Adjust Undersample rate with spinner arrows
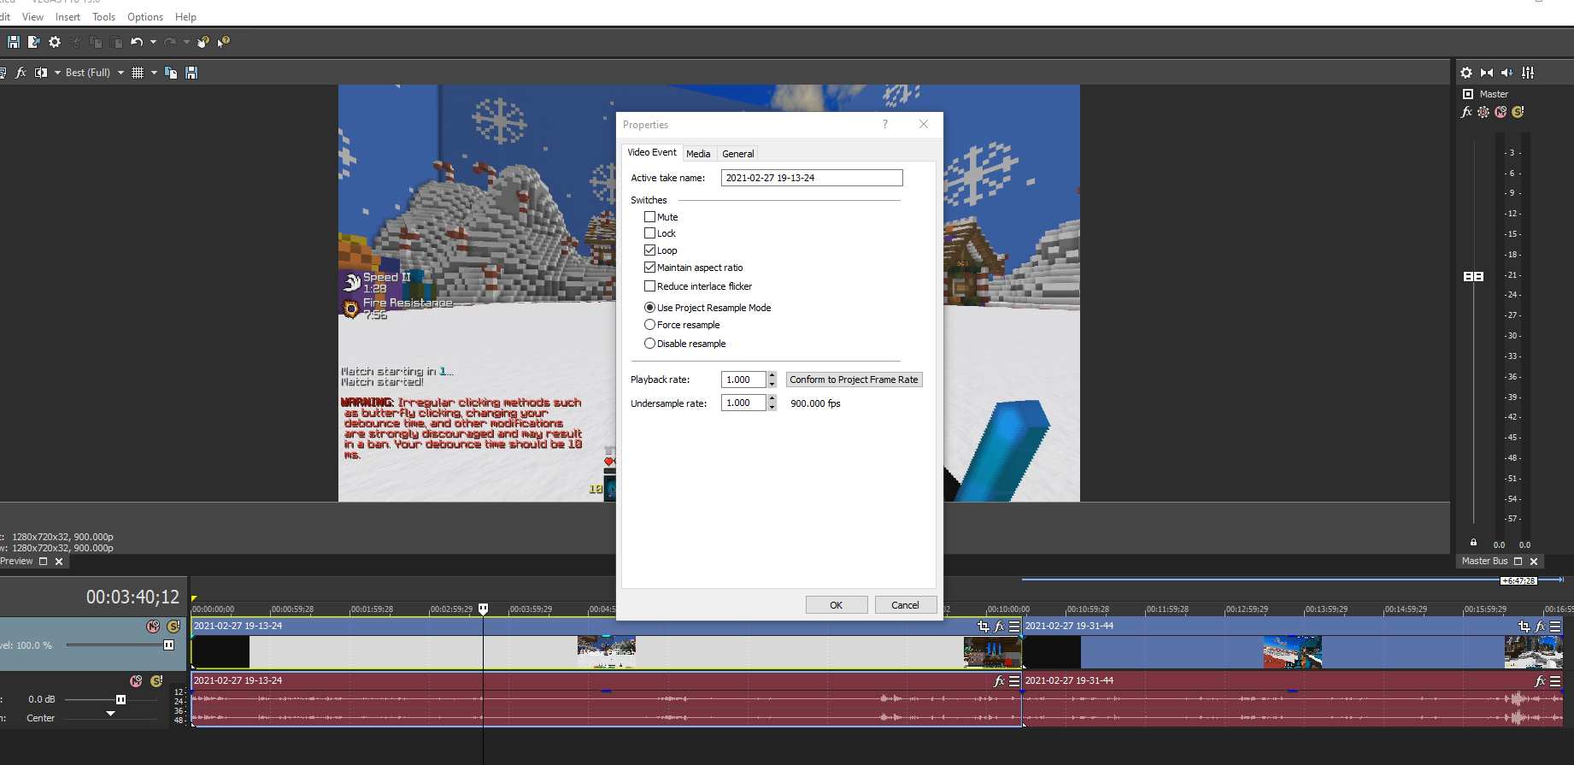This screenshot has width=1574, height=765. pos(772,403)
